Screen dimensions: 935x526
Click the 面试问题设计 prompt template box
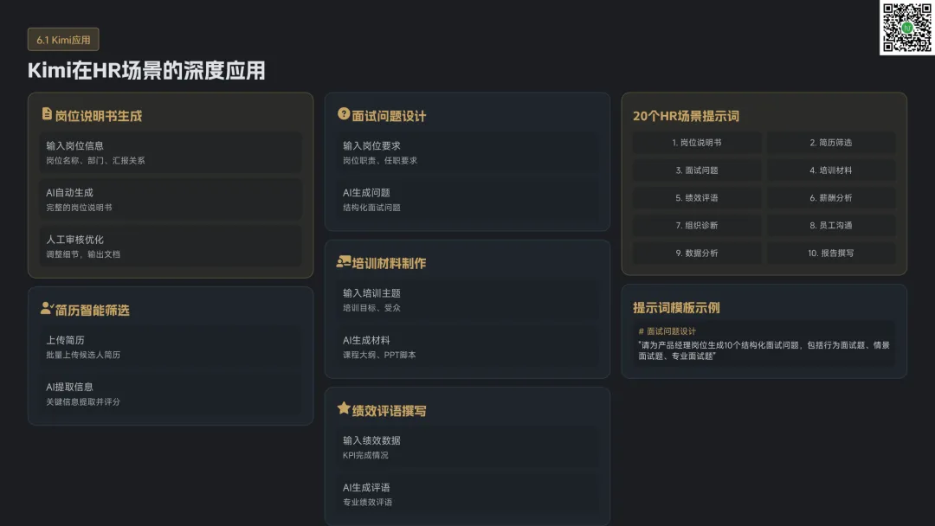764,343
